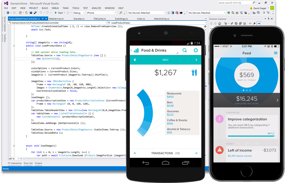Click the Save All icon

click(x=35, y=13)
